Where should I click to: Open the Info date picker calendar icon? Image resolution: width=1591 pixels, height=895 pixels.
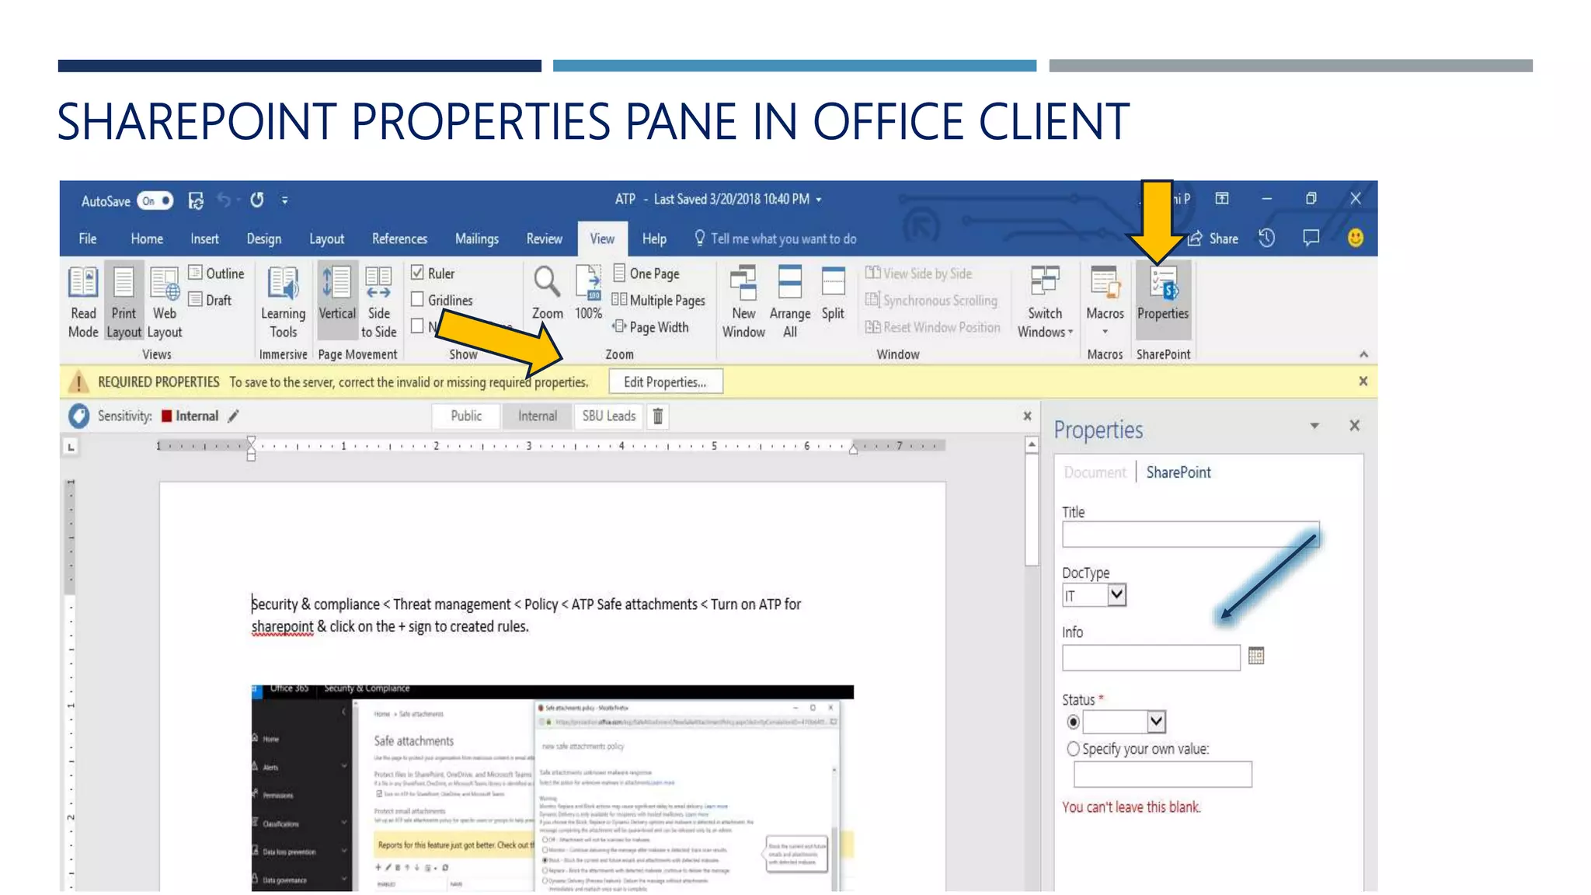pyautogui.click(x=1256, y=656)
